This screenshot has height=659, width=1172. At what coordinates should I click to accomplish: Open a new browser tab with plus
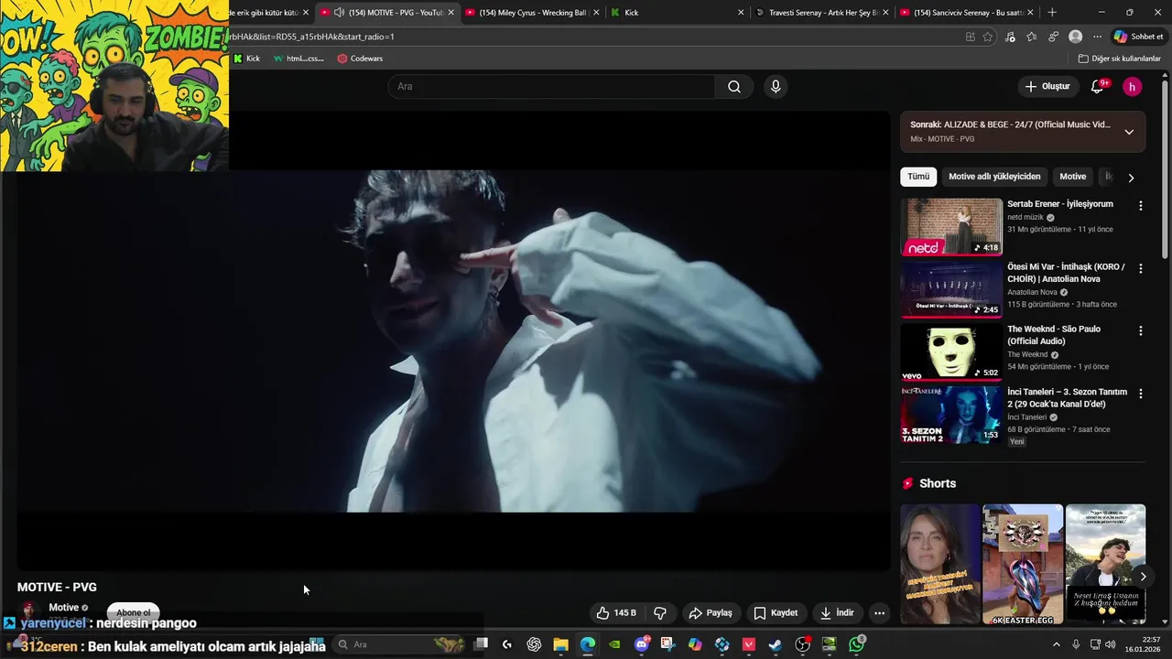[1052, 13]
